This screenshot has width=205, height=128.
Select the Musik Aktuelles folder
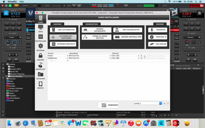coord(16,76)
